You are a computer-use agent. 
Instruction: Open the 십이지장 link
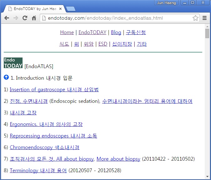[122, 44]
